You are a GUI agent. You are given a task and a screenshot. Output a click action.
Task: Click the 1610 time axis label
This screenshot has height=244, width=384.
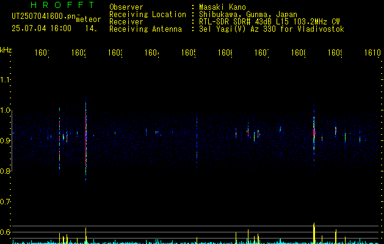[x=372, y=52]
